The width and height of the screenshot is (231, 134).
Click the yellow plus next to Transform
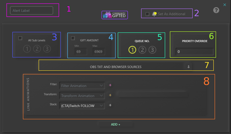[x=110, y=95]
